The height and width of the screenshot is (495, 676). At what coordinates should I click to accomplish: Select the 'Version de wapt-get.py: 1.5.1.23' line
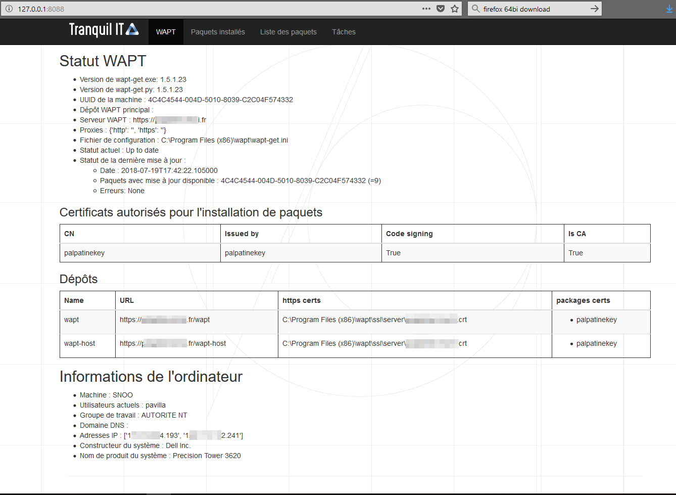pos(131,89)
